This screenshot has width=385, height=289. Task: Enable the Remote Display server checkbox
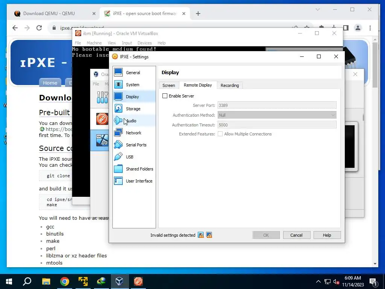[x=165, y=96]
